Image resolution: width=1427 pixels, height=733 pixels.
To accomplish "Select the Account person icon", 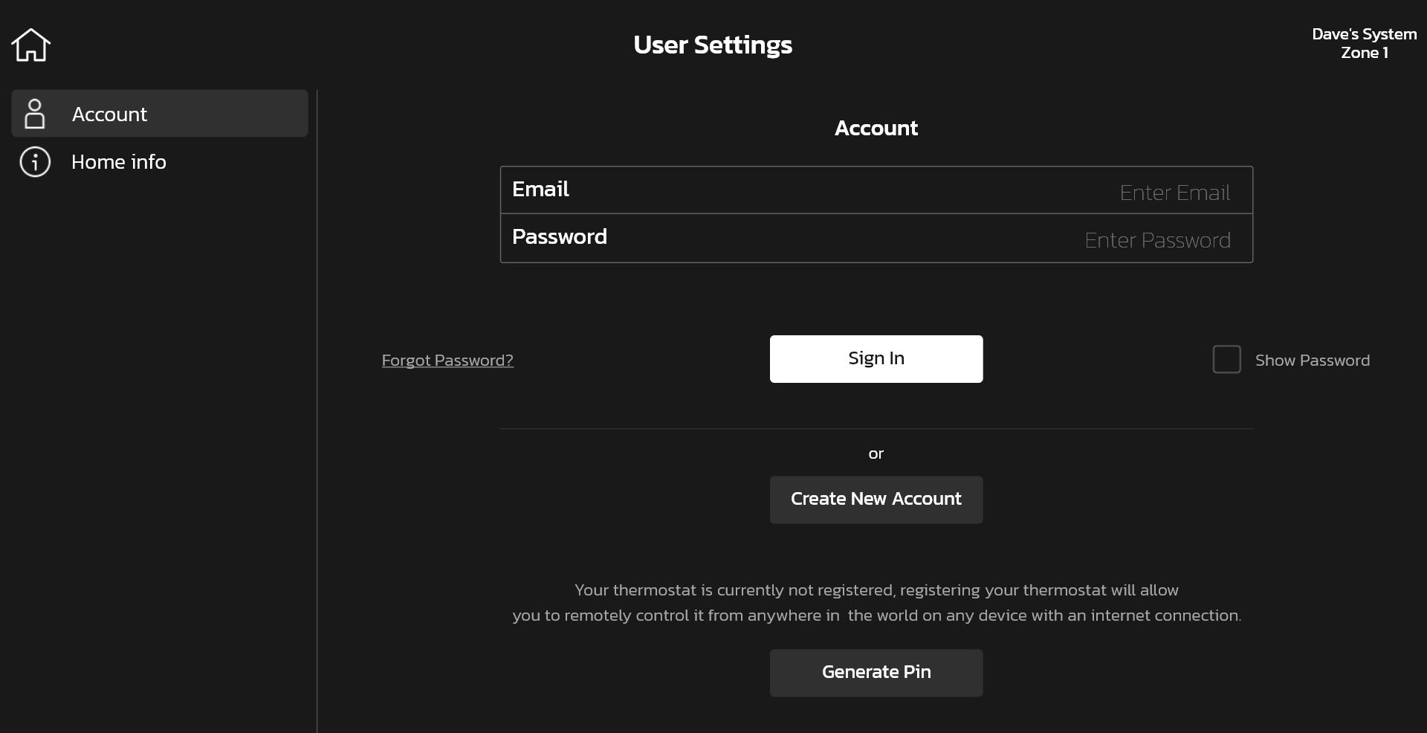I will coord(34,114).
